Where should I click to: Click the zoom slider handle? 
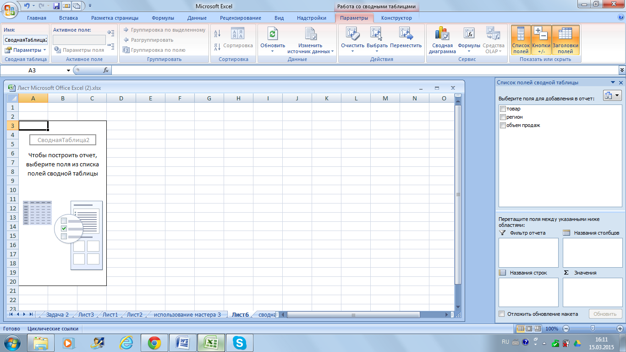(593, 329)
